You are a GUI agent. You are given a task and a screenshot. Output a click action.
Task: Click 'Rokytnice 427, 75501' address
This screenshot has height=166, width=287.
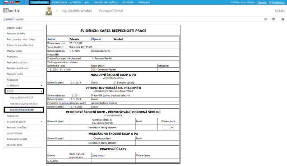(x=81, y=47)
